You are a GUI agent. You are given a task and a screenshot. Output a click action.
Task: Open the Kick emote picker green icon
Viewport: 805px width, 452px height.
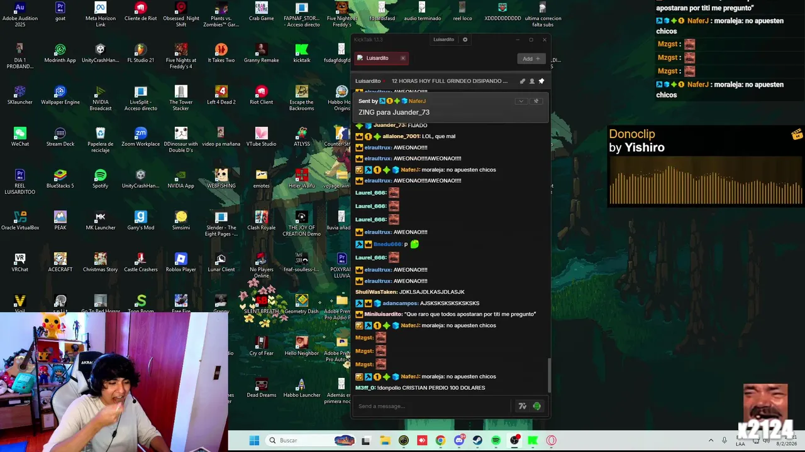click(x=536, y=406)
